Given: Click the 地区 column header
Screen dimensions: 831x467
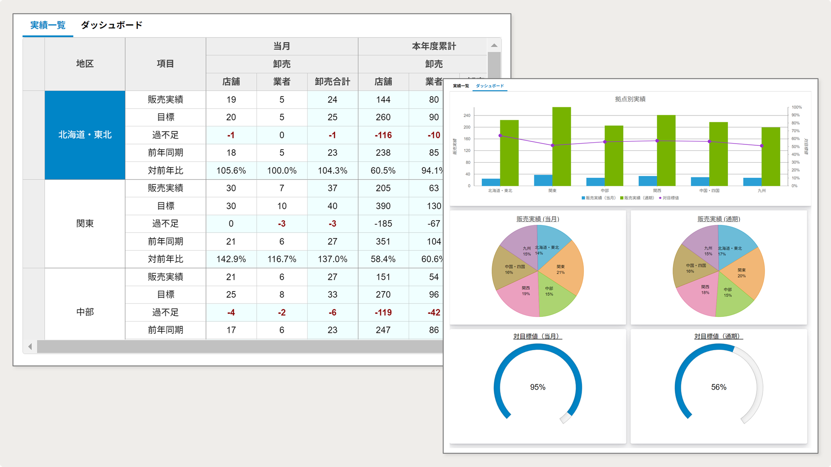Looking at the screenshot, I should pyautogui.click(x=85, y=64).
